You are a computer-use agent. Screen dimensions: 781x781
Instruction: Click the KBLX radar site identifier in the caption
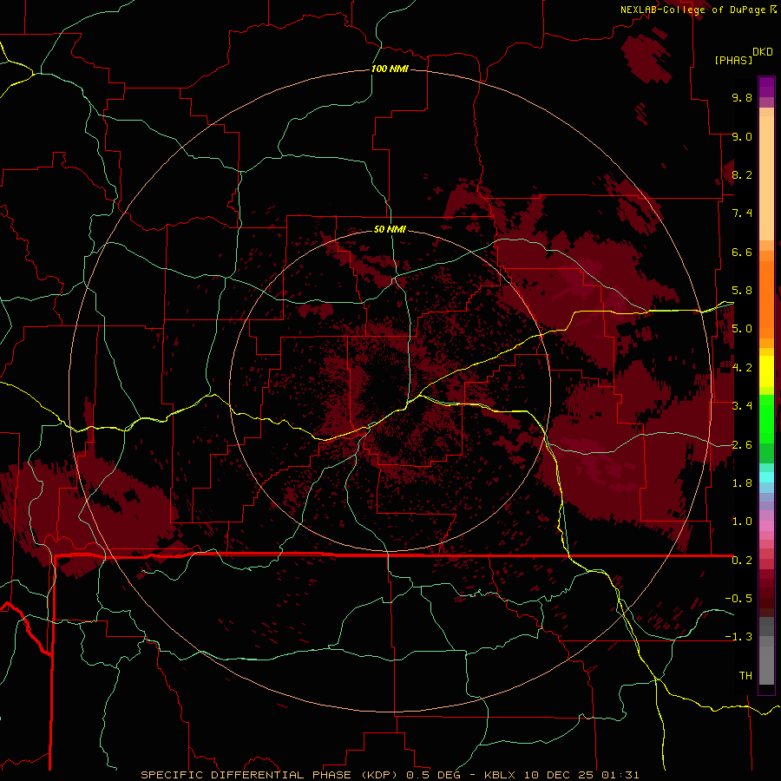pyautogui.click(x=501, y=775)
